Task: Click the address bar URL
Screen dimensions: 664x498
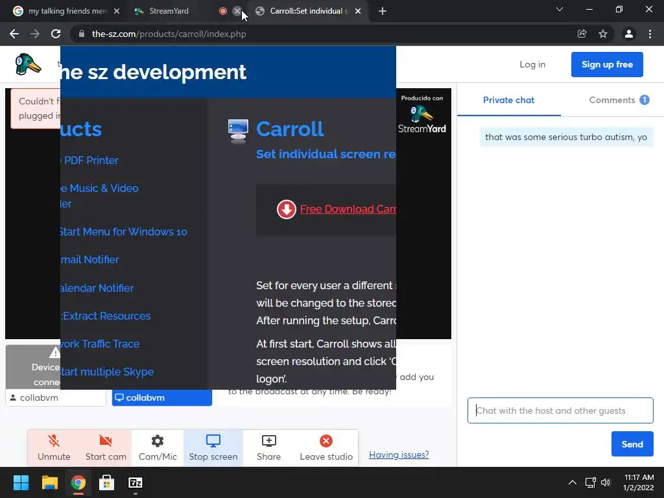Action: pos(169,34)
